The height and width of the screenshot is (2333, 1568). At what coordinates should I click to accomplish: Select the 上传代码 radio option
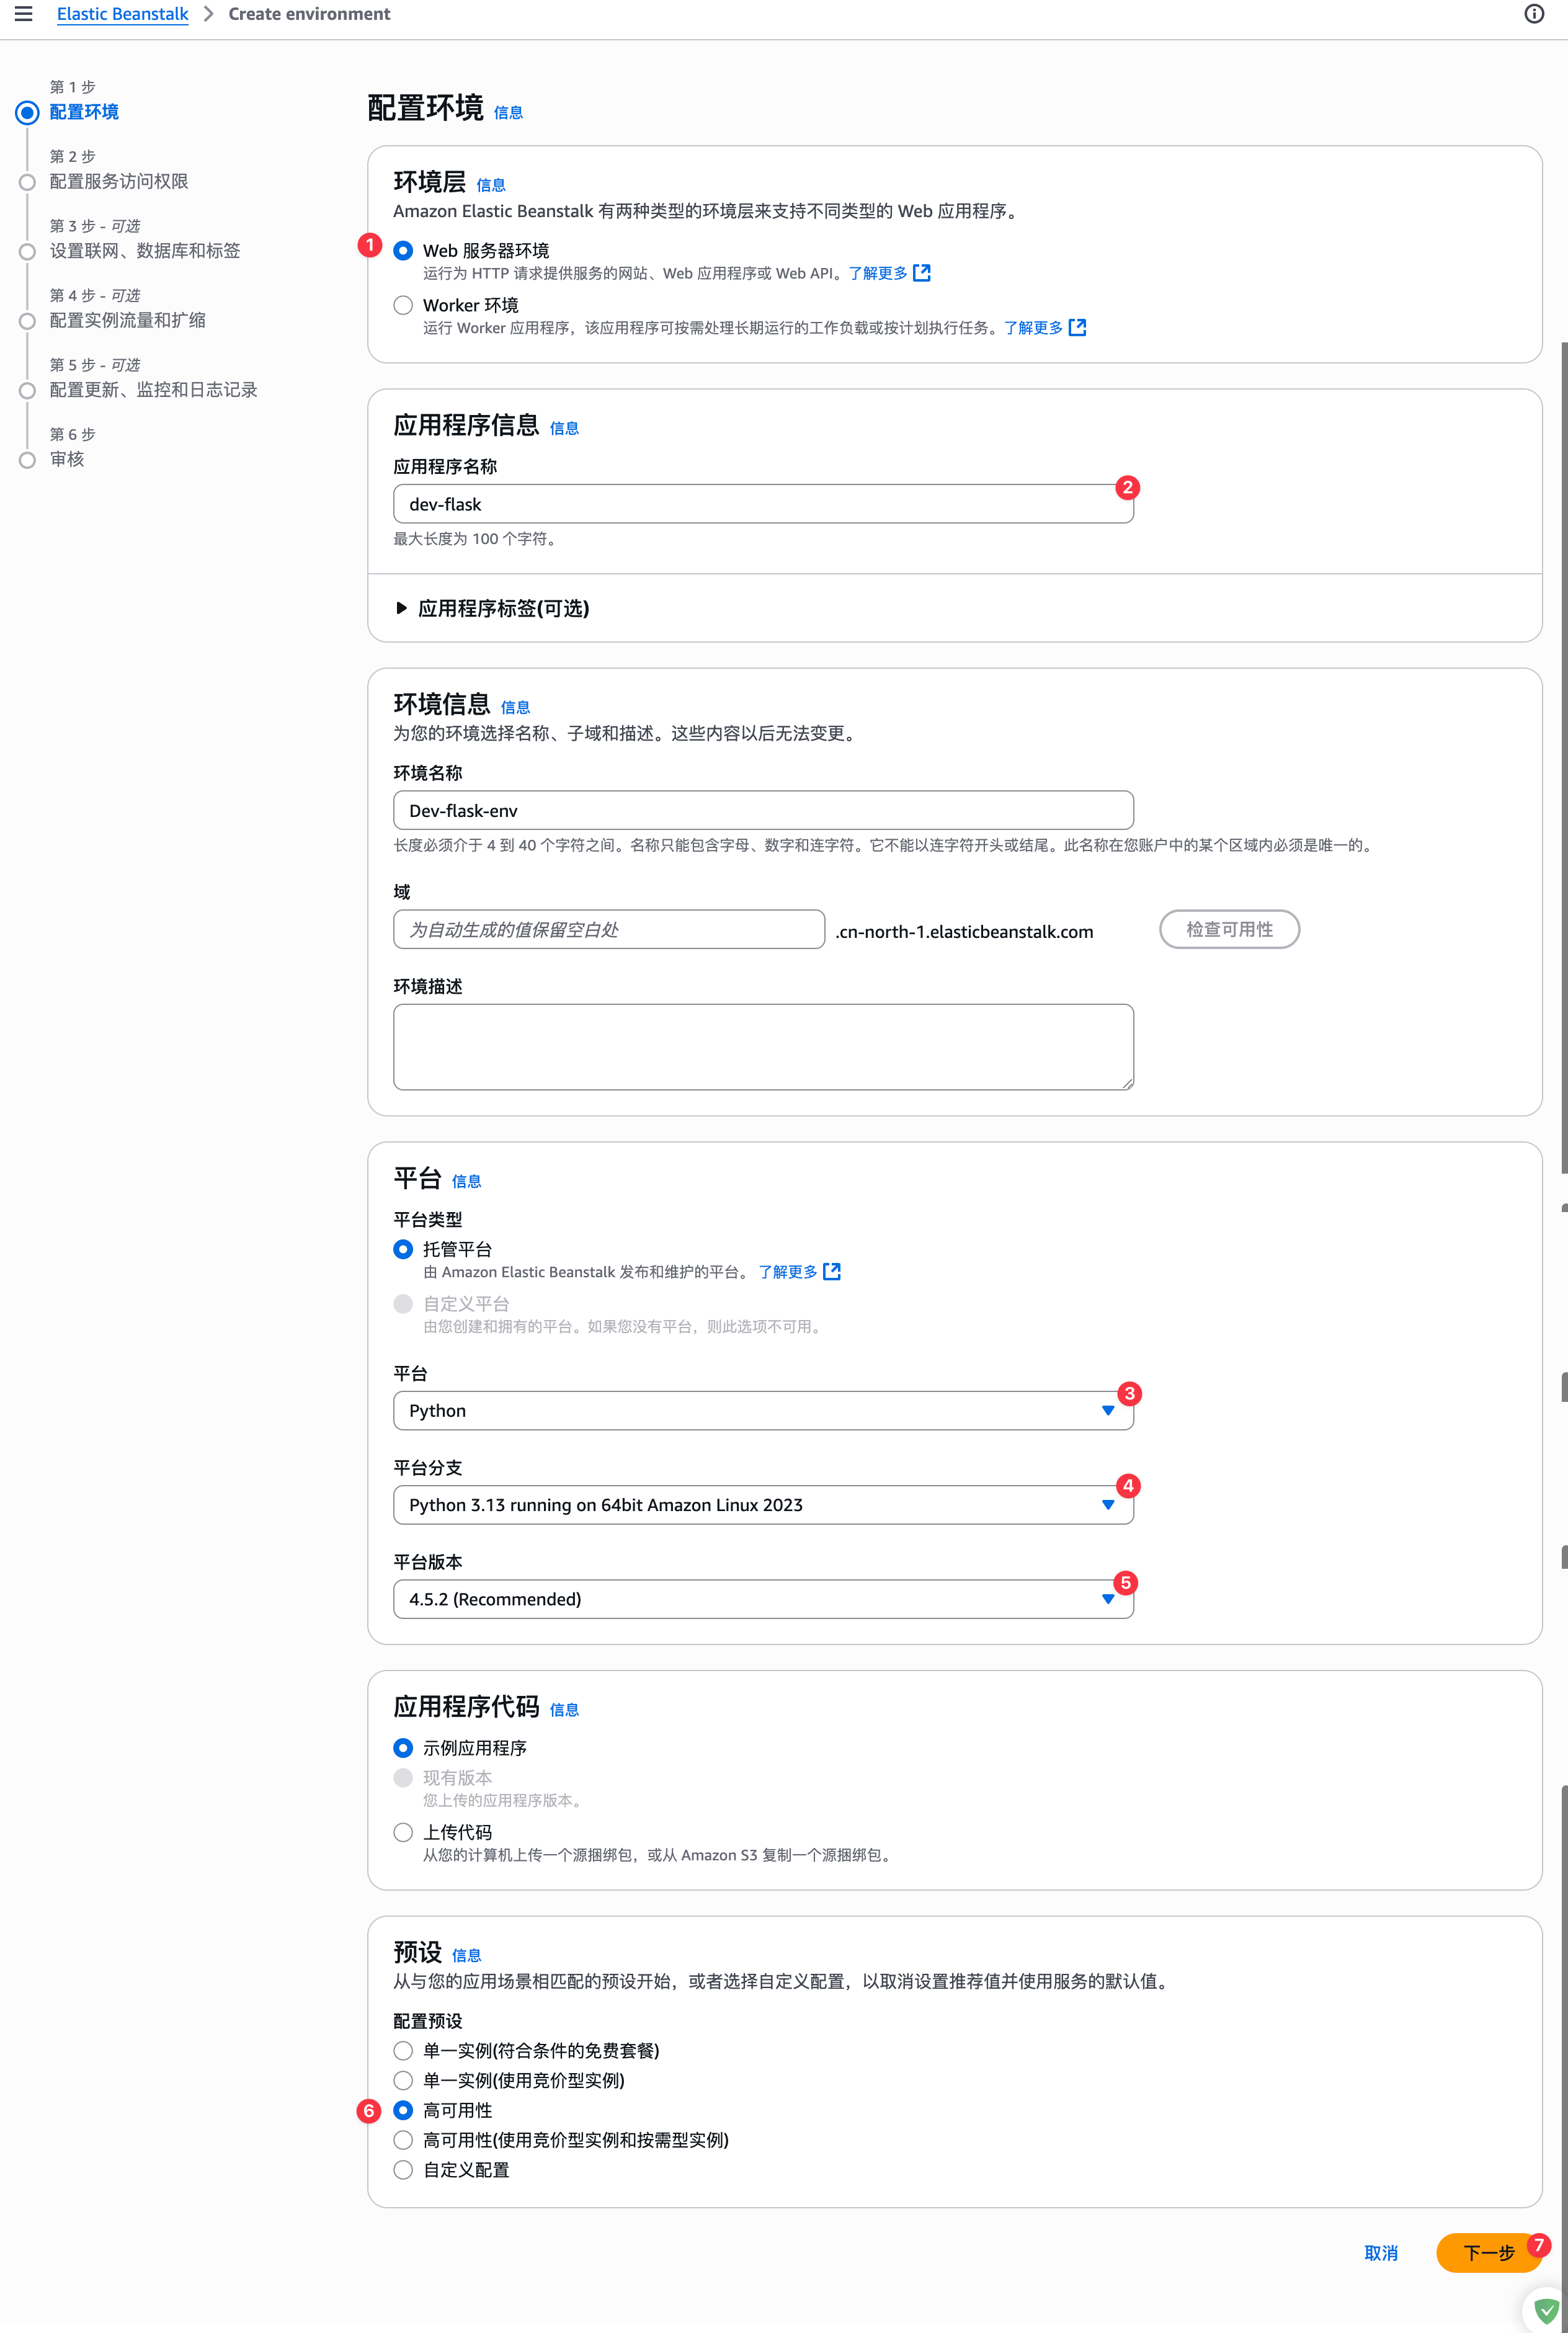(403, 1832)
